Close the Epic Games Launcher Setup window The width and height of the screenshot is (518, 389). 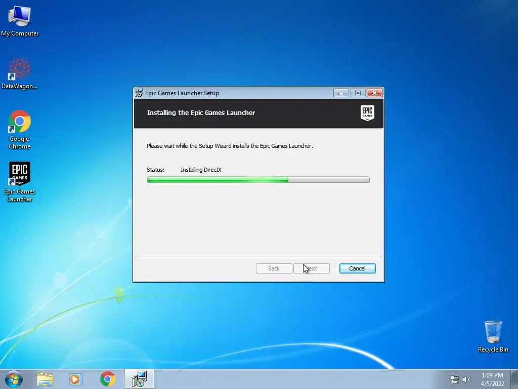pos(375,93)
